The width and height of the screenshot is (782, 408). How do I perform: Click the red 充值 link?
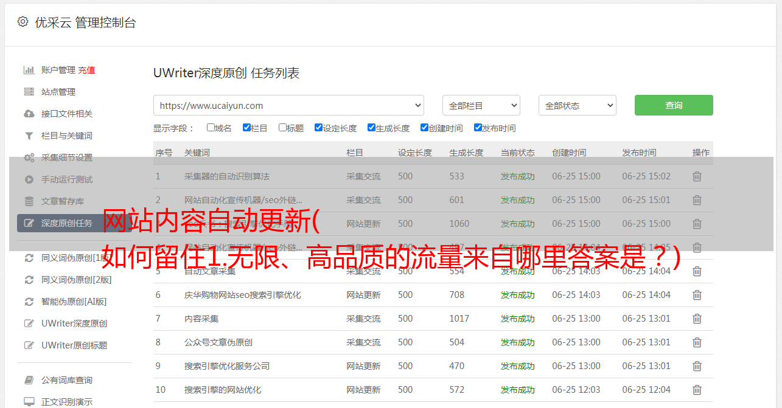click(x=86, y=70)
